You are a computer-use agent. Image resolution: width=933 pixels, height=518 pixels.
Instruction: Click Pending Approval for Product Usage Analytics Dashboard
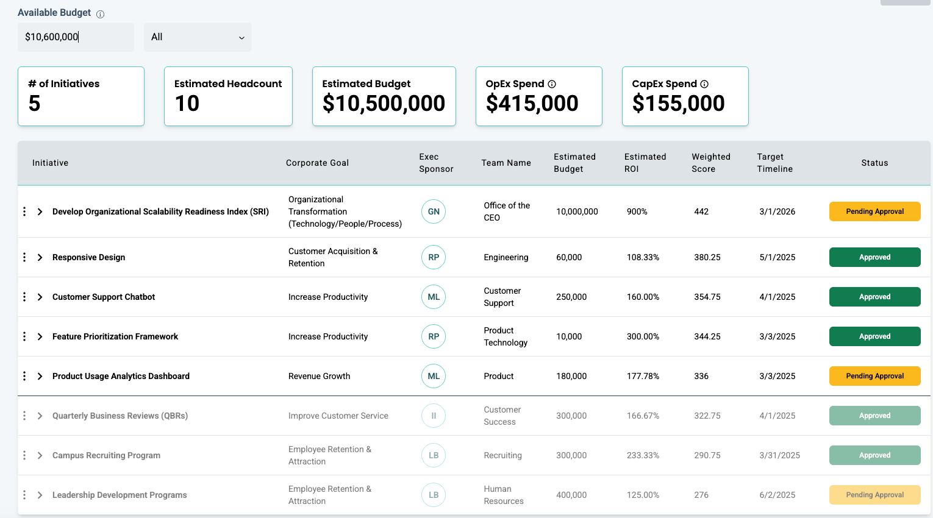[874, 376]
